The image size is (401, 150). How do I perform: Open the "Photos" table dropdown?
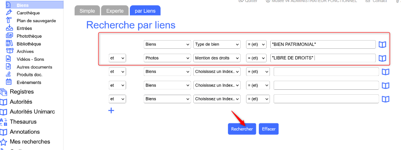pos(167,58)
